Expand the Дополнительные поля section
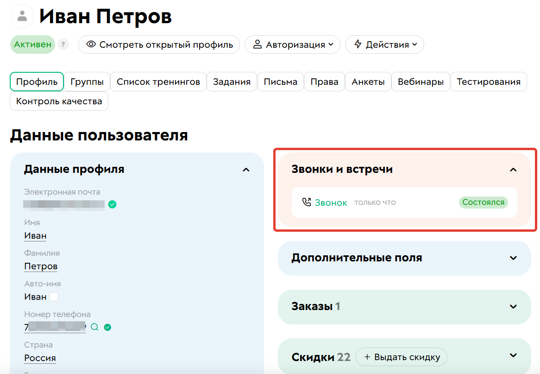The height and width of the screenshot is (374, 540). point(513,258)
